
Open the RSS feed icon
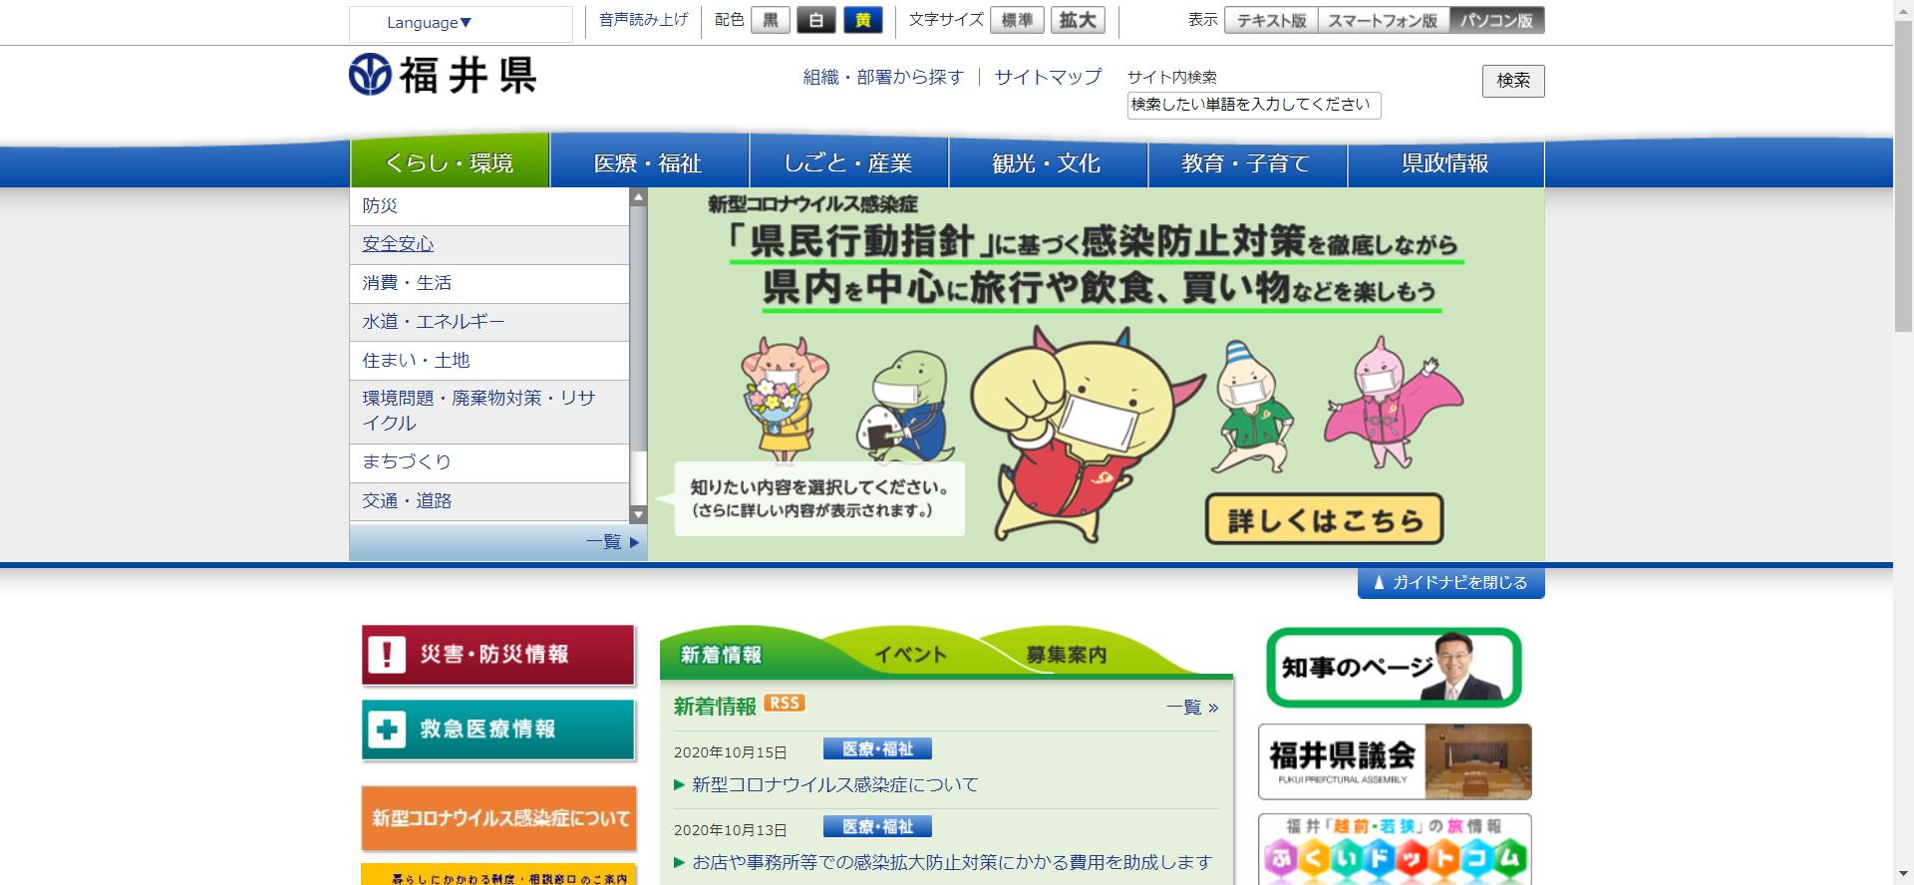[785, 704]
